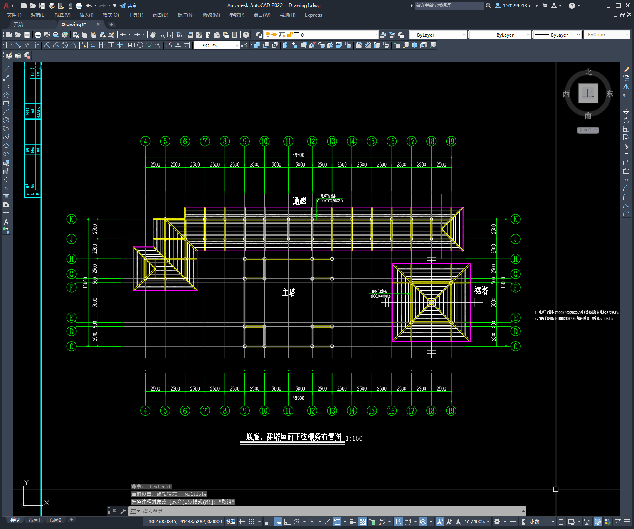Click the add layout plus button
634x529 pixels.
(x=71, y=520)
